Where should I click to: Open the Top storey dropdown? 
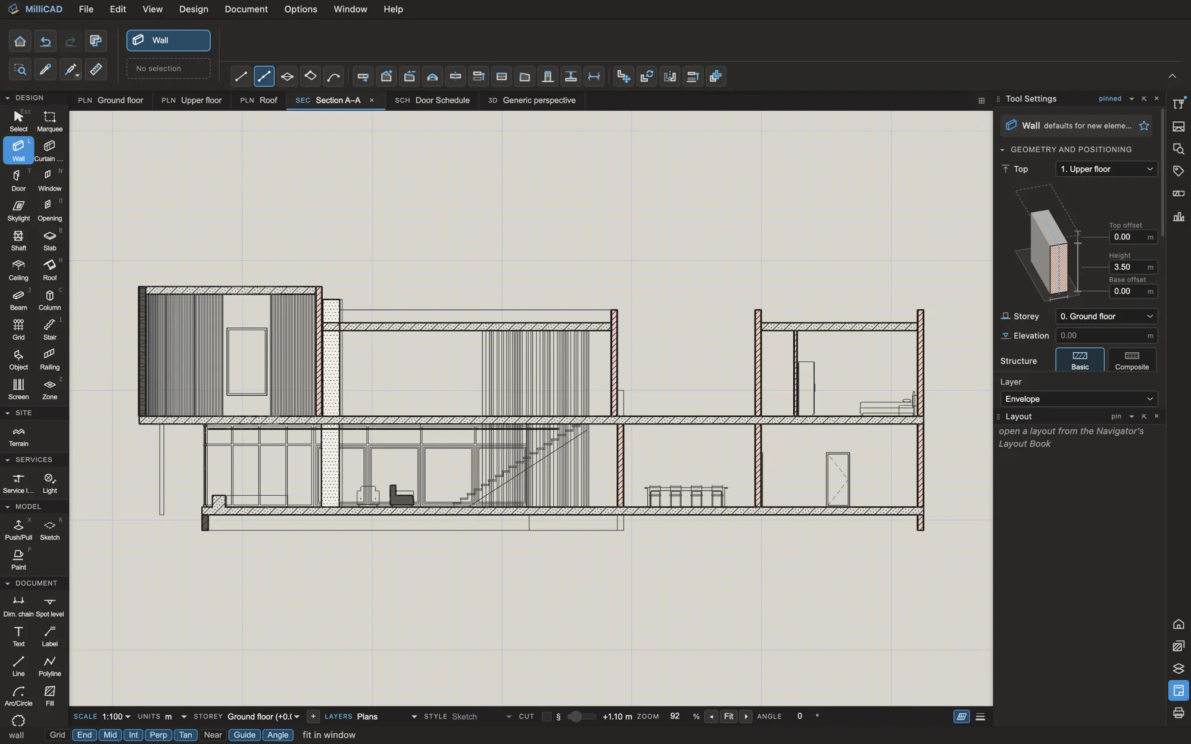tap(1106, 169)
